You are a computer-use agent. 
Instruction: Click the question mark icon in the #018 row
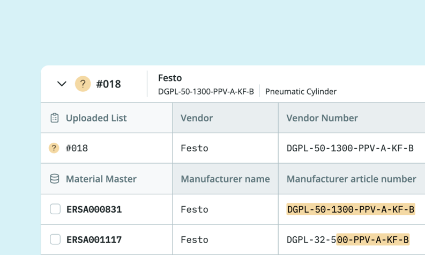(54, 148)
